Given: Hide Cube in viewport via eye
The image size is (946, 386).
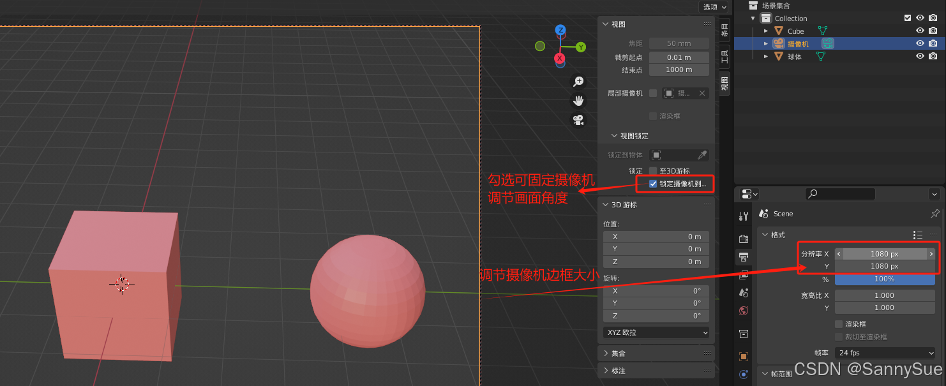Looking at the screenshot, I should [x=920, y=31].
